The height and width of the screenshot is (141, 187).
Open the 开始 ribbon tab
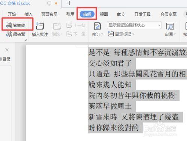coord(12,14)
